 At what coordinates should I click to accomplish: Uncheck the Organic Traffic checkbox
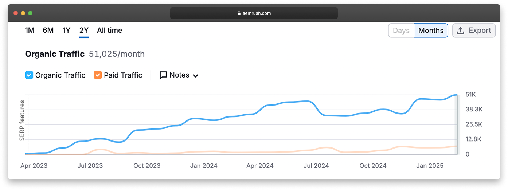pos(29,75)
